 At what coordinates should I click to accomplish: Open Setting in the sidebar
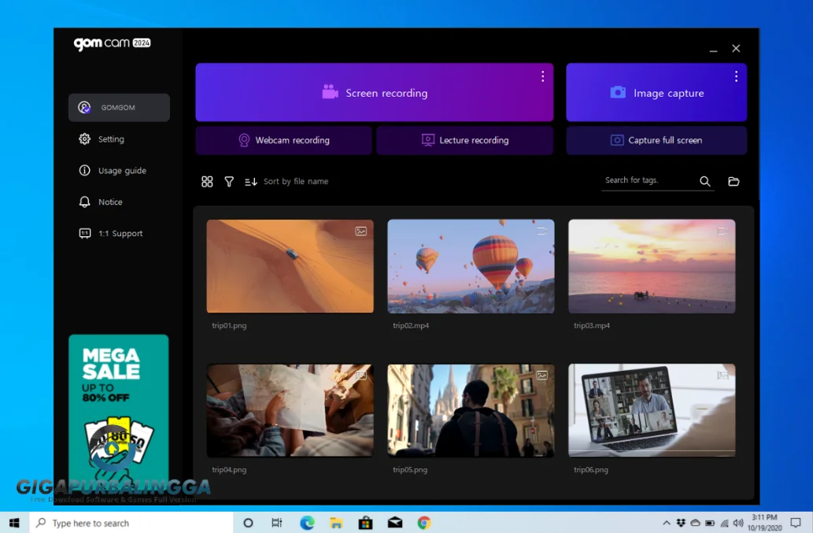[x=111, y=139]
